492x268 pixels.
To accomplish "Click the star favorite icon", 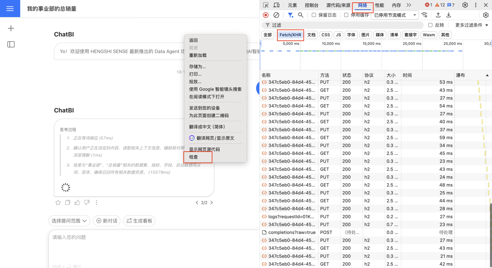I will pyautogui.click(x=58, y=202).
